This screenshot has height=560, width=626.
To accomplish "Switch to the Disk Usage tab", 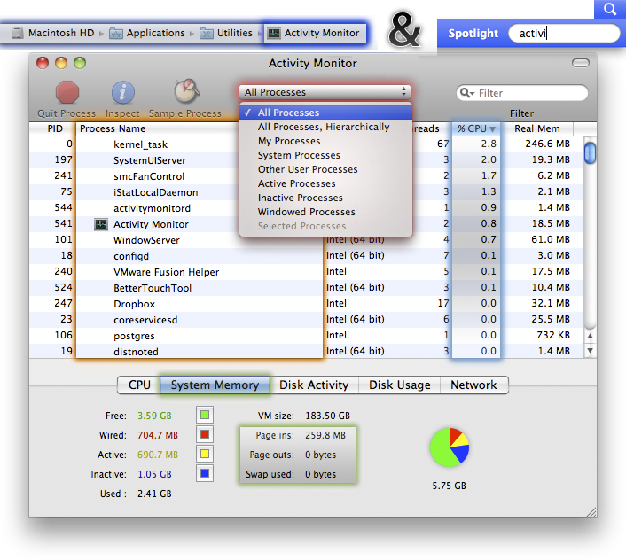I will (400, 385).
